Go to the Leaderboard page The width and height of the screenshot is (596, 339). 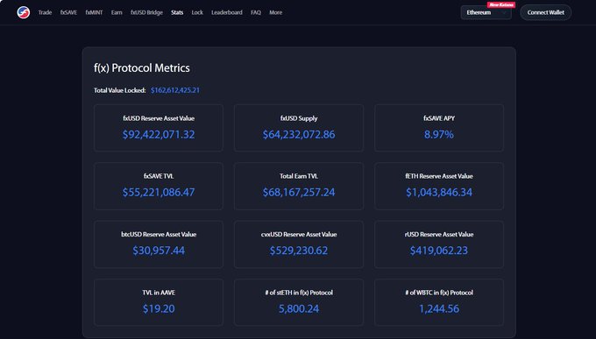tap(227, 12)
